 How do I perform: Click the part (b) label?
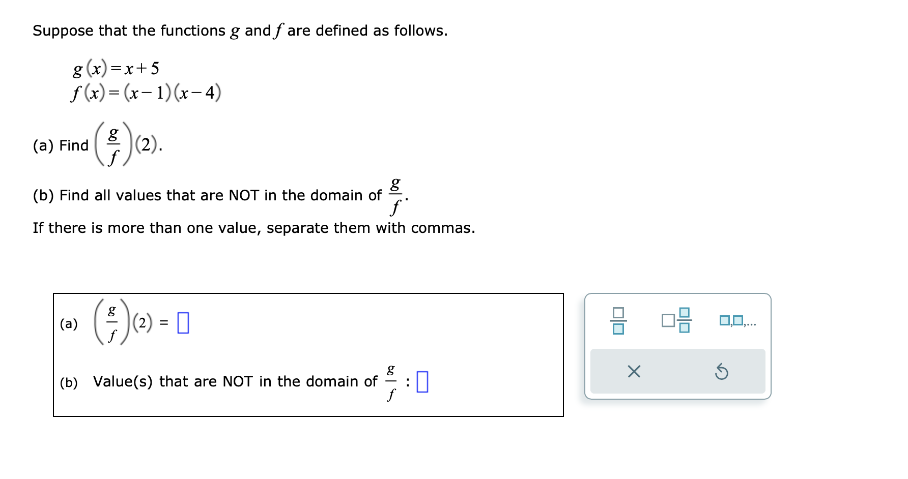pyautogui.click(x=69, y=382)
